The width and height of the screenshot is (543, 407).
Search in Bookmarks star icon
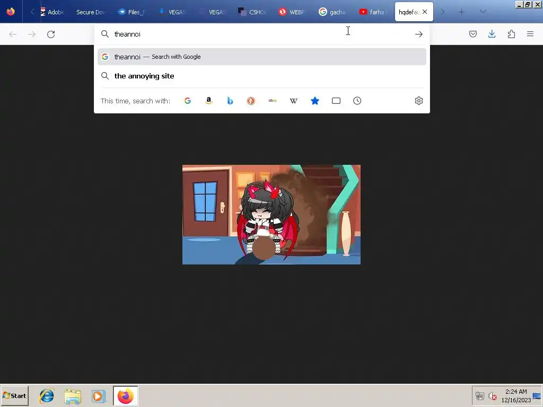(315, 101)
